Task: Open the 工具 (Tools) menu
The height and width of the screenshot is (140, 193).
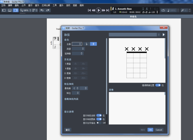Action: [55, 5]
